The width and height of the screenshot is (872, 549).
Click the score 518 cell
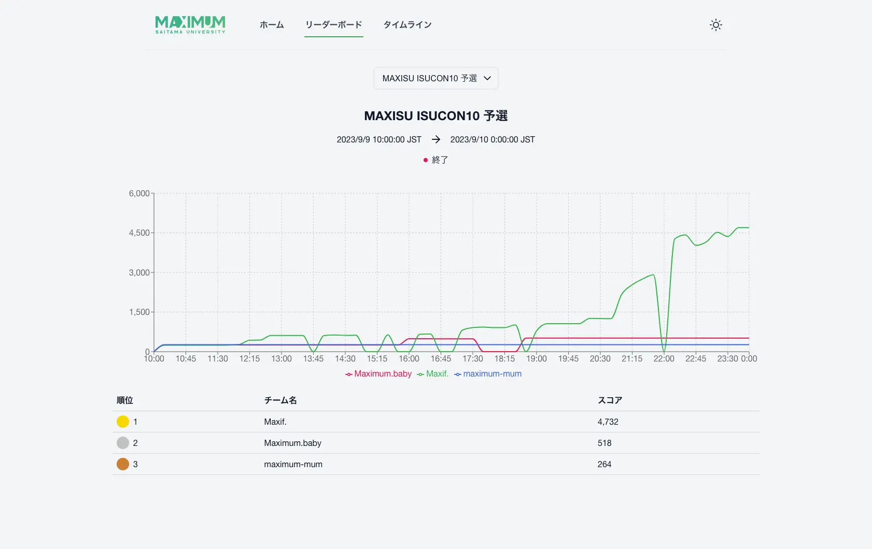[x=604, y=443]
